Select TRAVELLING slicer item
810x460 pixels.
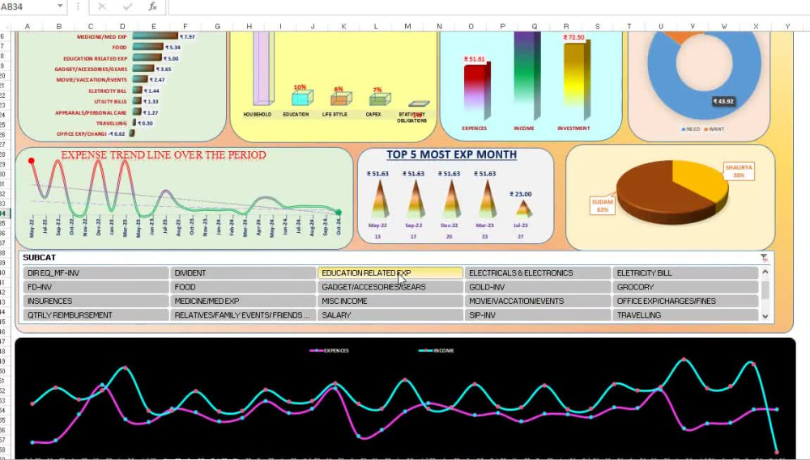[x=685, y=314]
